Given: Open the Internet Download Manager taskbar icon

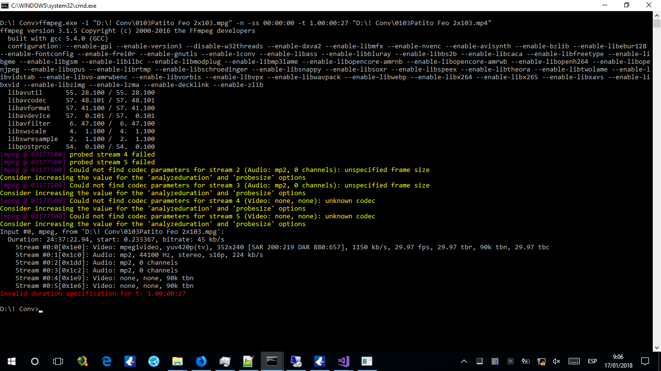Looking at the screenshot, I should tap(82, 361).
